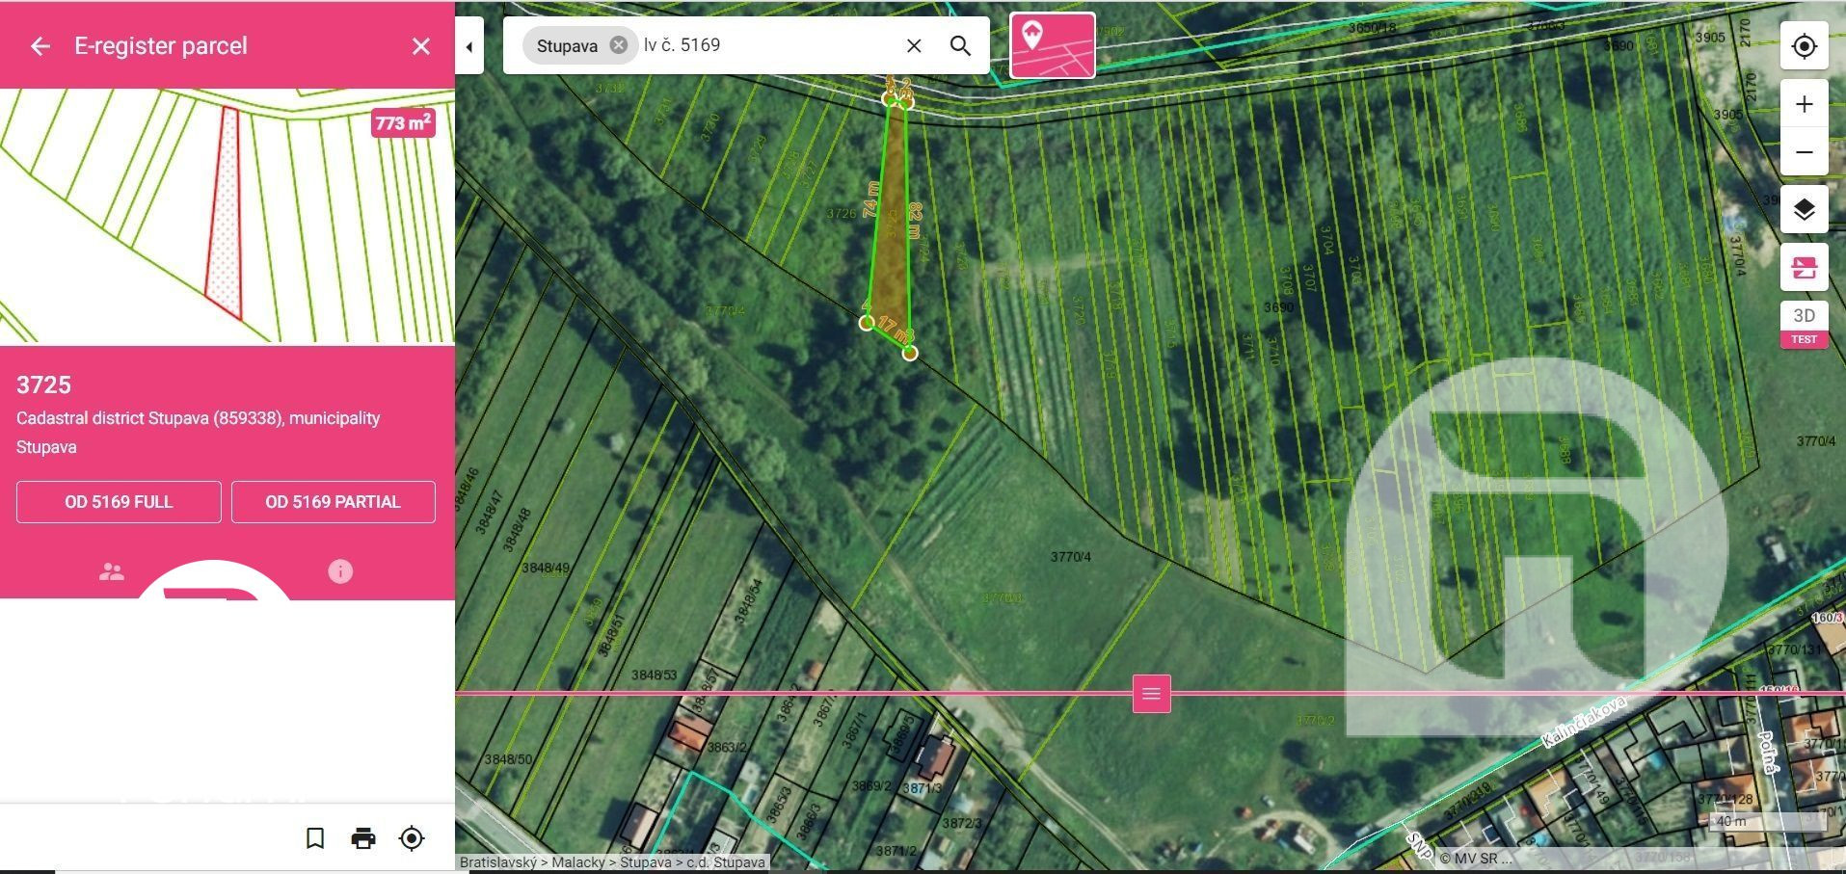Open the pink map print/export tool
The image size is (1846, 874).
pyautogui.click(x=1804, y=267)
